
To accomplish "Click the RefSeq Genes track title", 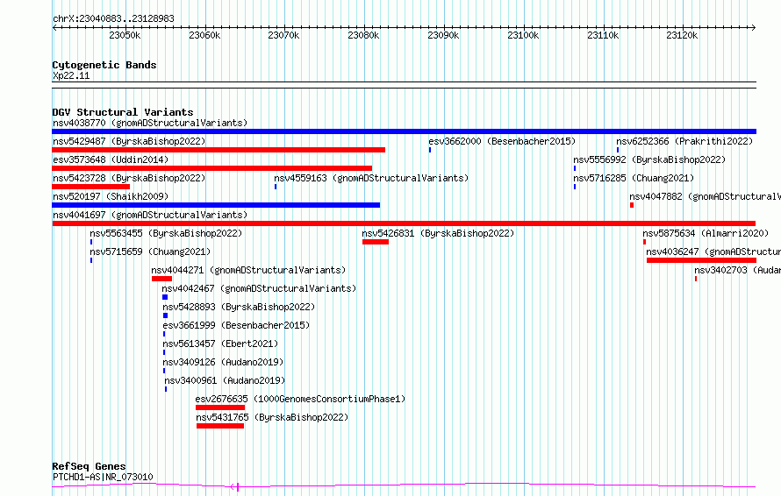I will [x=90, y=467].
